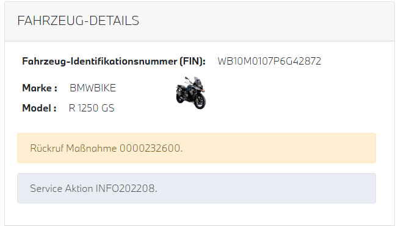Click the Fahrzeug-Identifikationsnummer label
This screenshot has height=226, width=398.
point(114,62)
